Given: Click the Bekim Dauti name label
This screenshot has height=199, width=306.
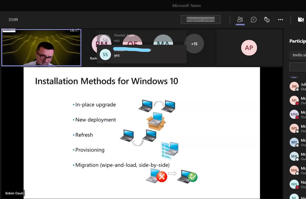Looking at the screenshot, I should pos(14,193).
